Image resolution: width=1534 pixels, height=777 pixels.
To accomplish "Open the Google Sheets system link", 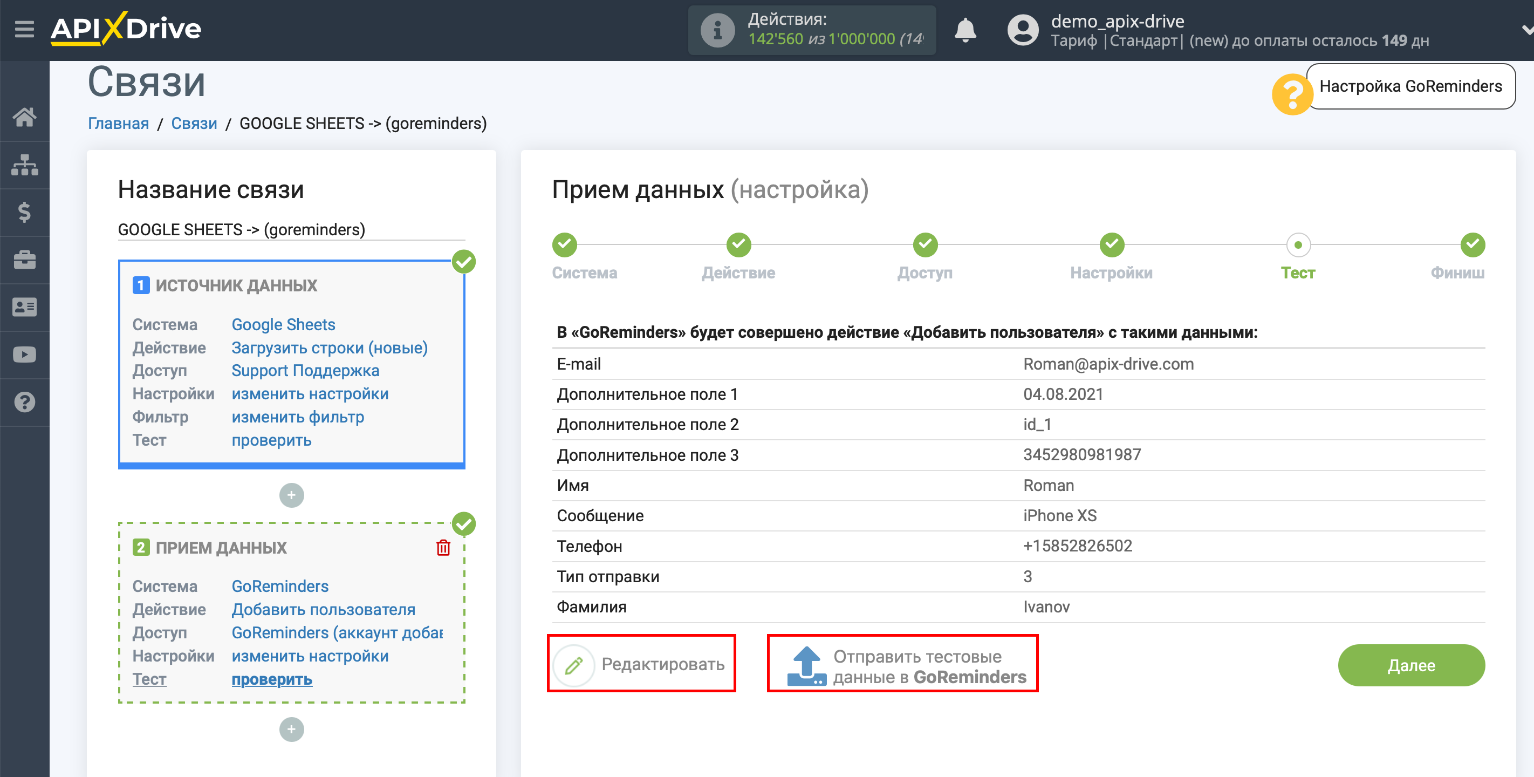I will pos(283,325).
